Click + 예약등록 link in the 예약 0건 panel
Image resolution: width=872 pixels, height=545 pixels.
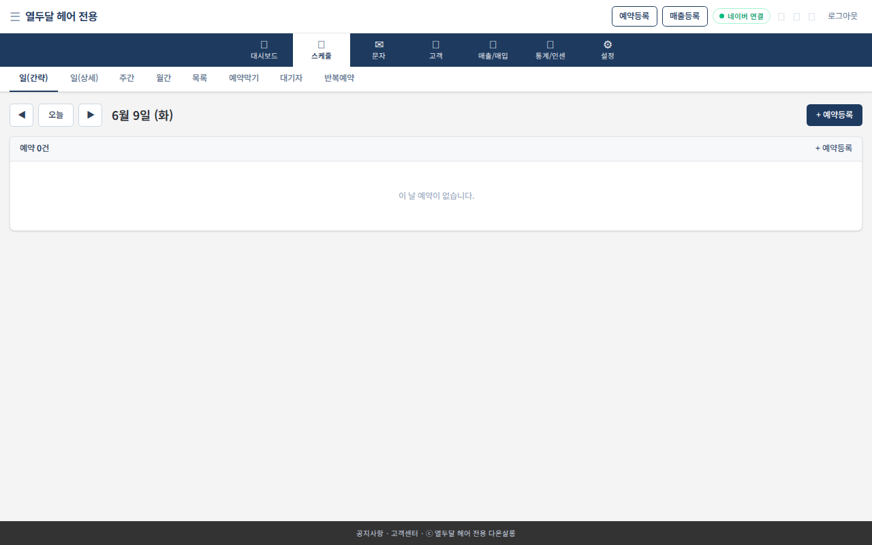pyautogui.click(x=834, y=149)
